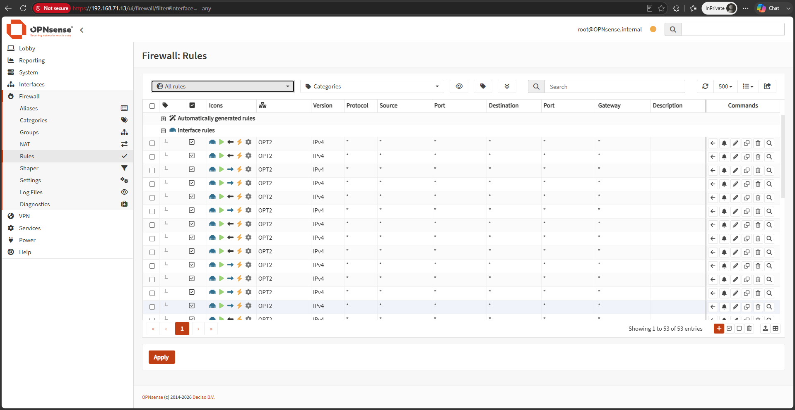The height and width of the screenshot is (410, 795).
Task: Expand the System sidebar section
Action: tap(28, 72)
